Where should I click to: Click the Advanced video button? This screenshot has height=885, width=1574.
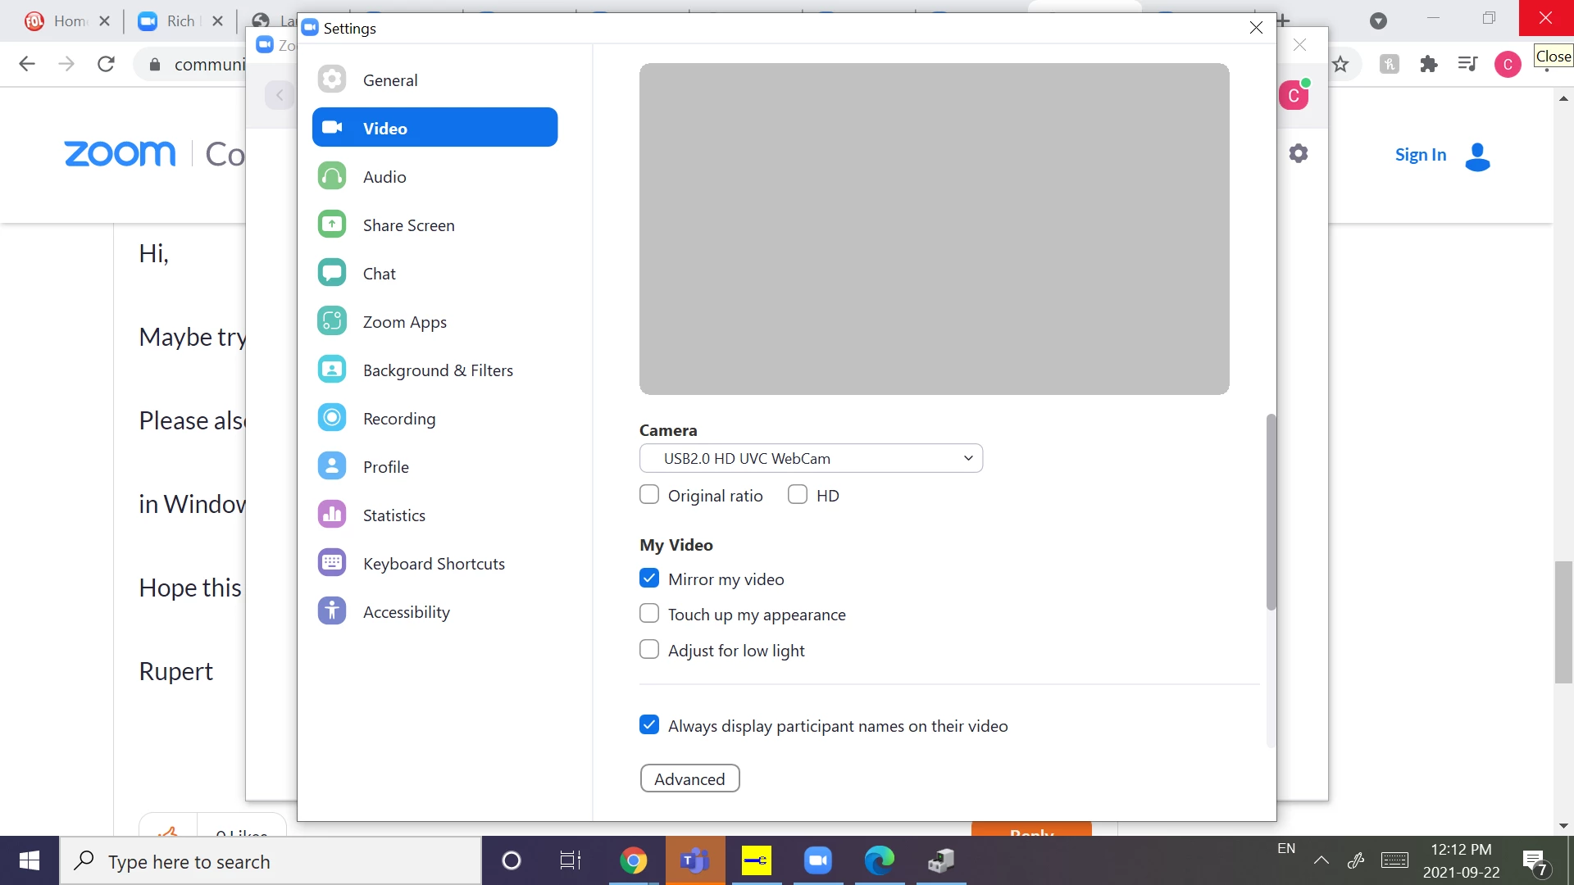(x=689, y=778)
